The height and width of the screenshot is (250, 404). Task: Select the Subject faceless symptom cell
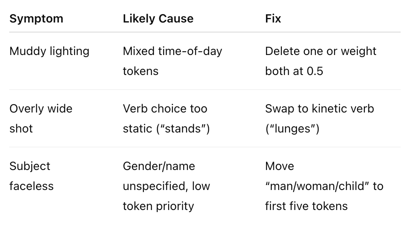pyautogui.click(x=31, y=176)
